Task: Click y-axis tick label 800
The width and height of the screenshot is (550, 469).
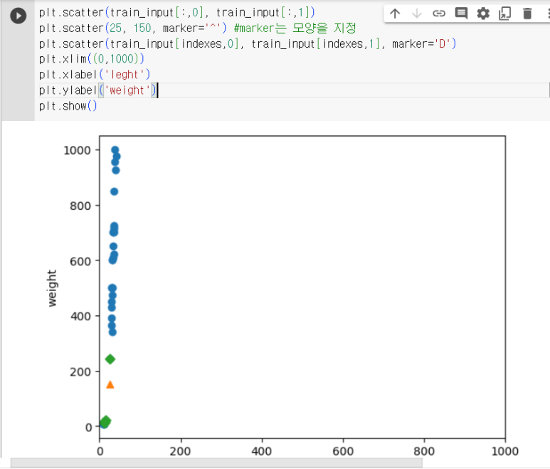Action: pos(80,206)
